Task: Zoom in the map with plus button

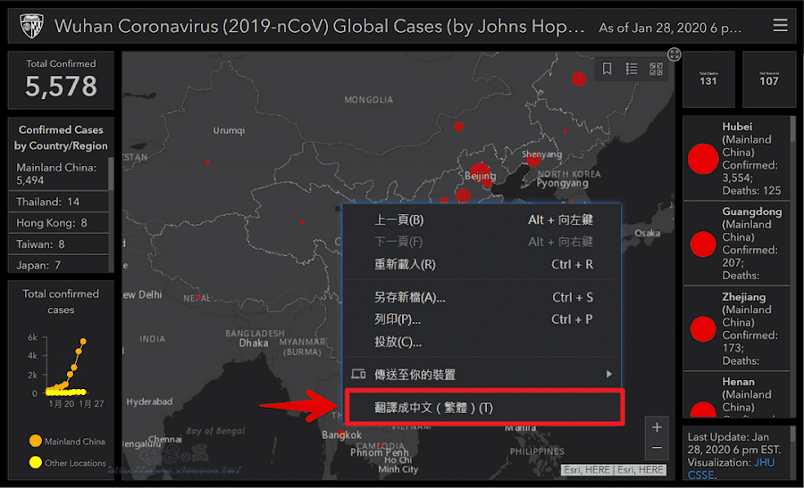Action: (657, 427)
